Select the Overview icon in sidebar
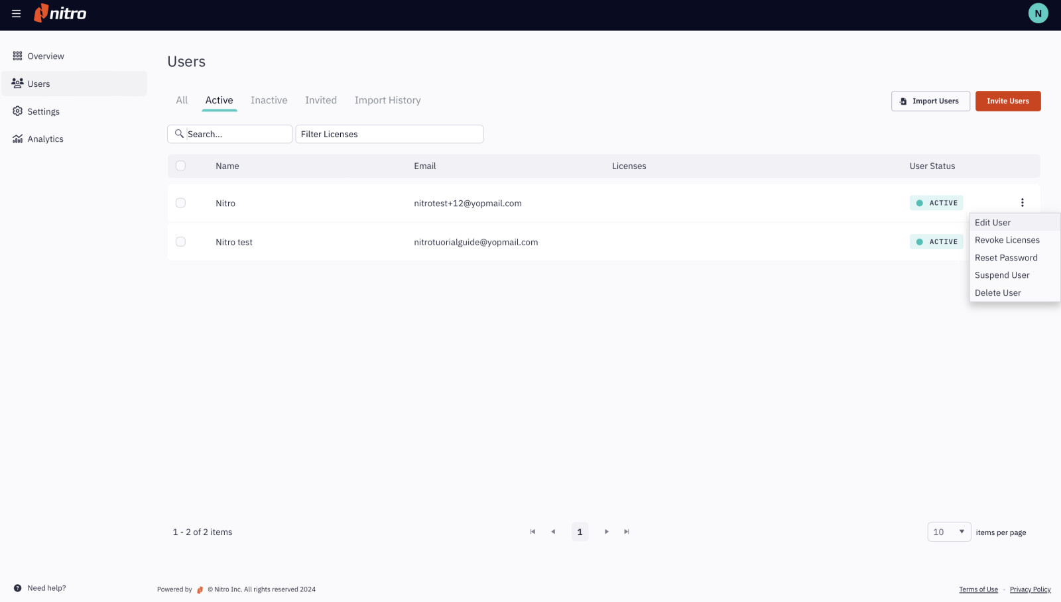The image size is (1061, 602). click(18, 56)
